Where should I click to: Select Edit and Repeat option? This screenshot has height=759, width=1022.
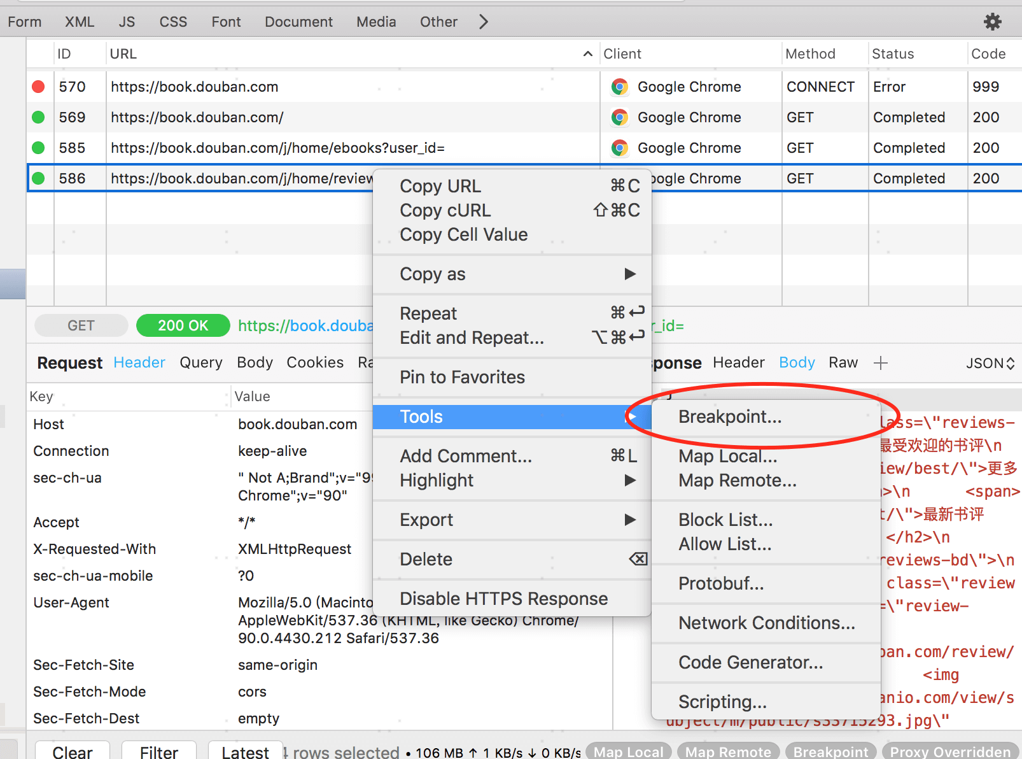[512, 337]
